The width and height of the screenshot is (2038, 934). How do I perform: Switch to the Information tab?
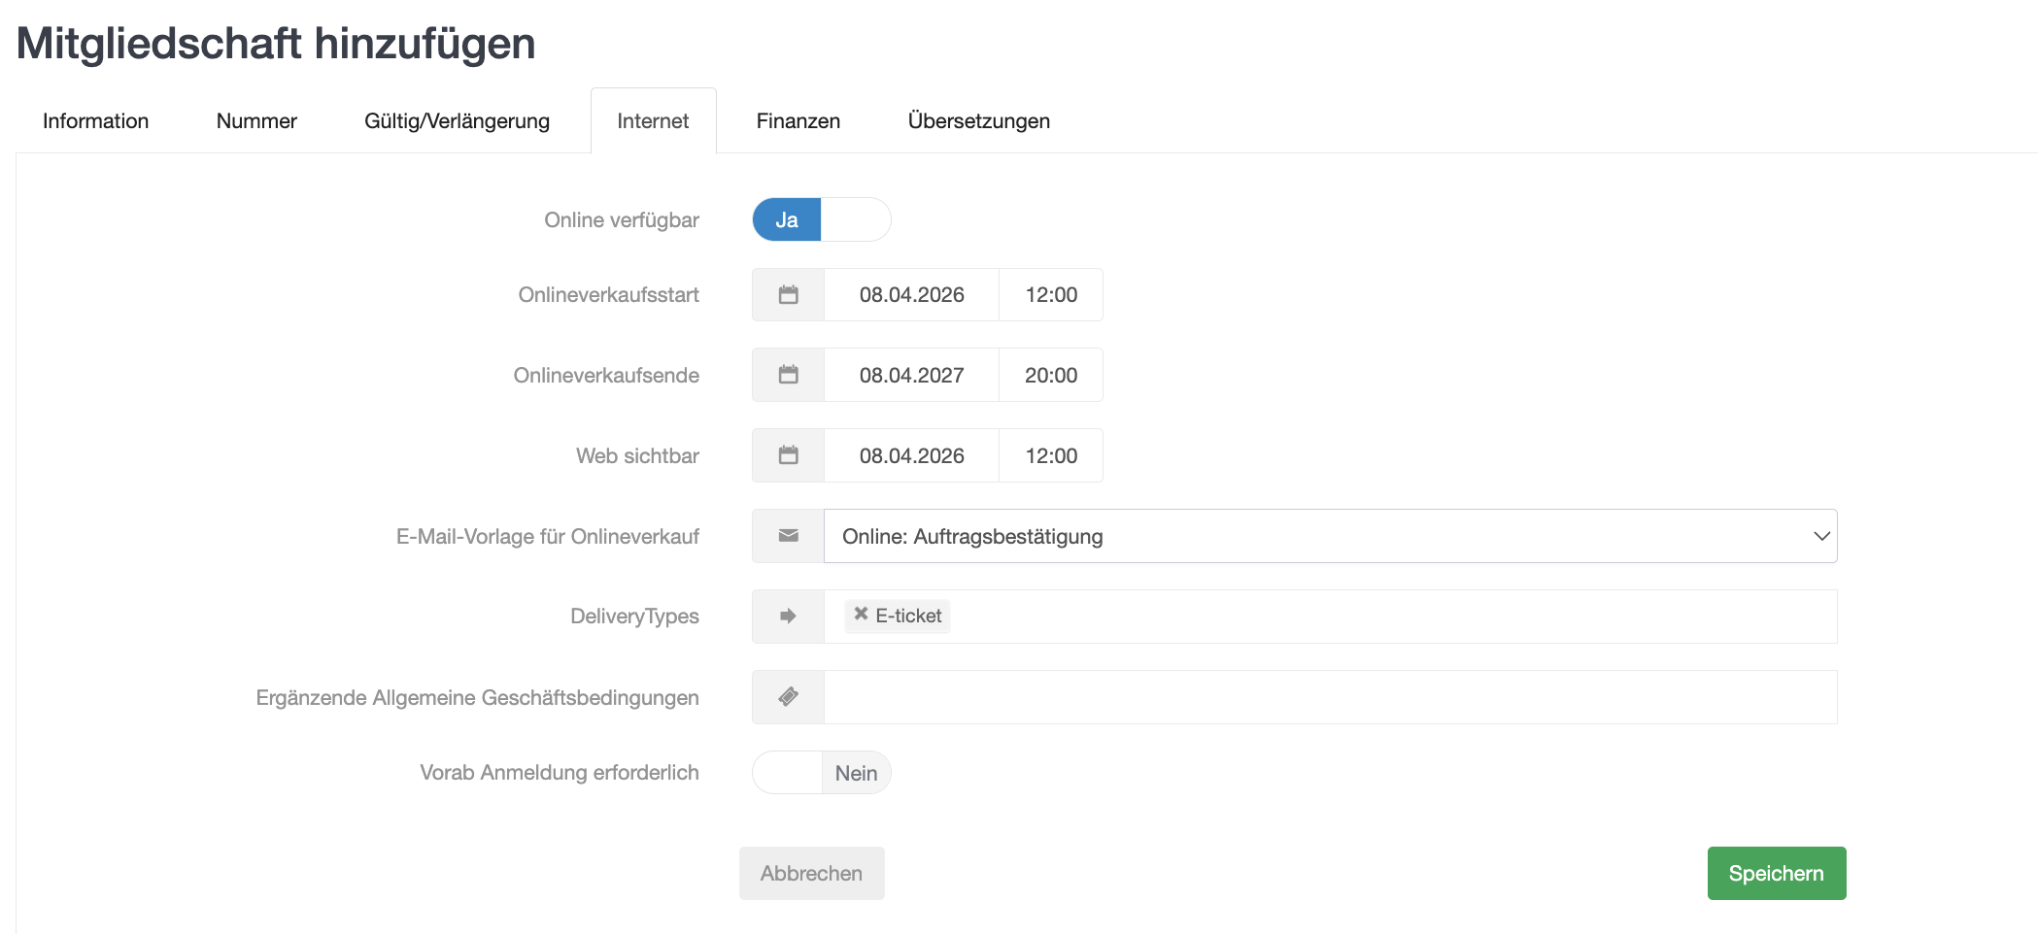coord(95,121)
